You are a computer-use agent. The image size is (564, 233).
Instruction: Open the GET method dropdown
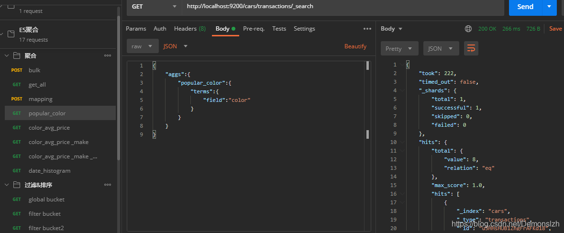(x=155, y=7)
